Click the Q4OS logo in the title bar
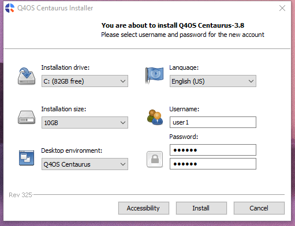Image resolution: width=295 pixels, height=226 pixels. pyautogui.click(x=10, y=8)
